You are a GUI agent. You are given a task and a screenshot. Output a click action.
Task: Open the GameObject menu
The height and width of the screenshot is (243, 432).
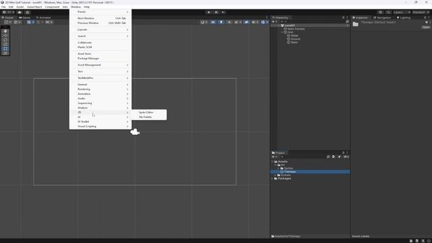point(34,7)
